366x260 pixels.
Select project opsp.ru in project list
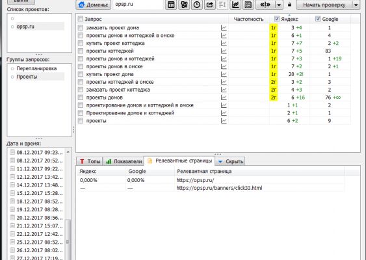[x=25, y=27]
